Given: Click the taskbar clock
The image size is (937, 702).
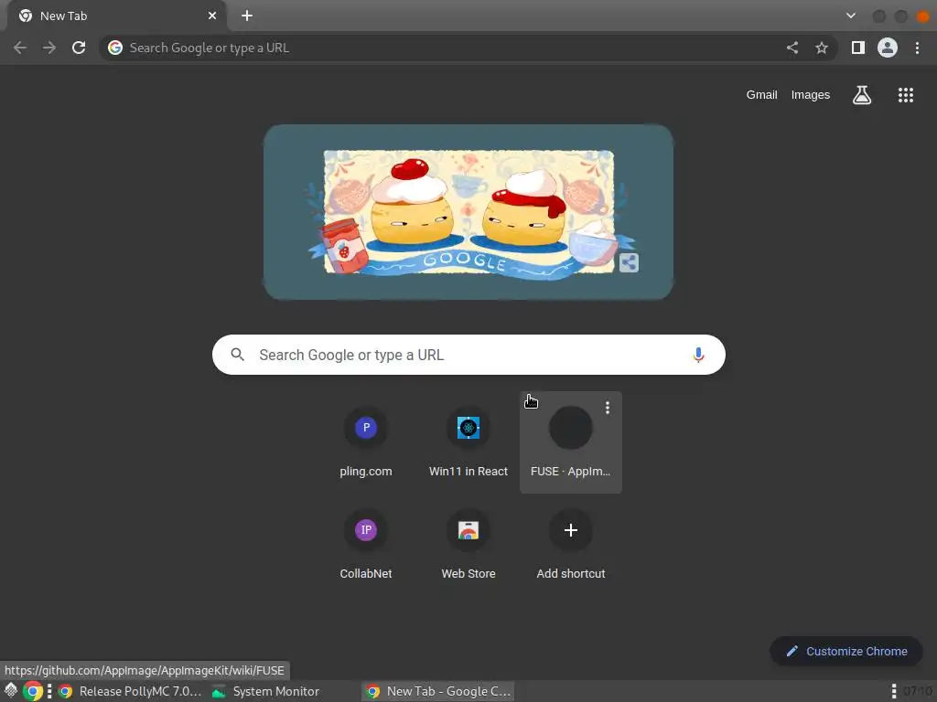Looking at the screenshot, I should click(x=918, y=691).
